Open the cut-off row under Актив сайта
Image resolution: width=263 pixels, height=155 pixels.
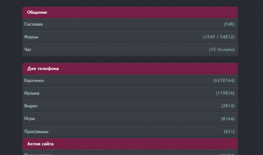[39, 153]
